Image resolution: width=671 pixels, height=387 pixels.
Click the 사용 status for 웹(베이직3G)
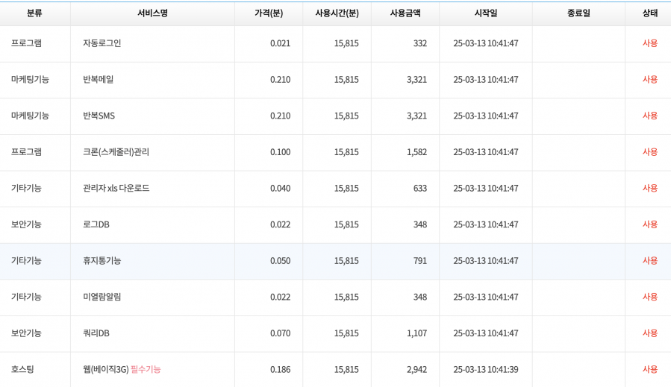pos(649,369)
